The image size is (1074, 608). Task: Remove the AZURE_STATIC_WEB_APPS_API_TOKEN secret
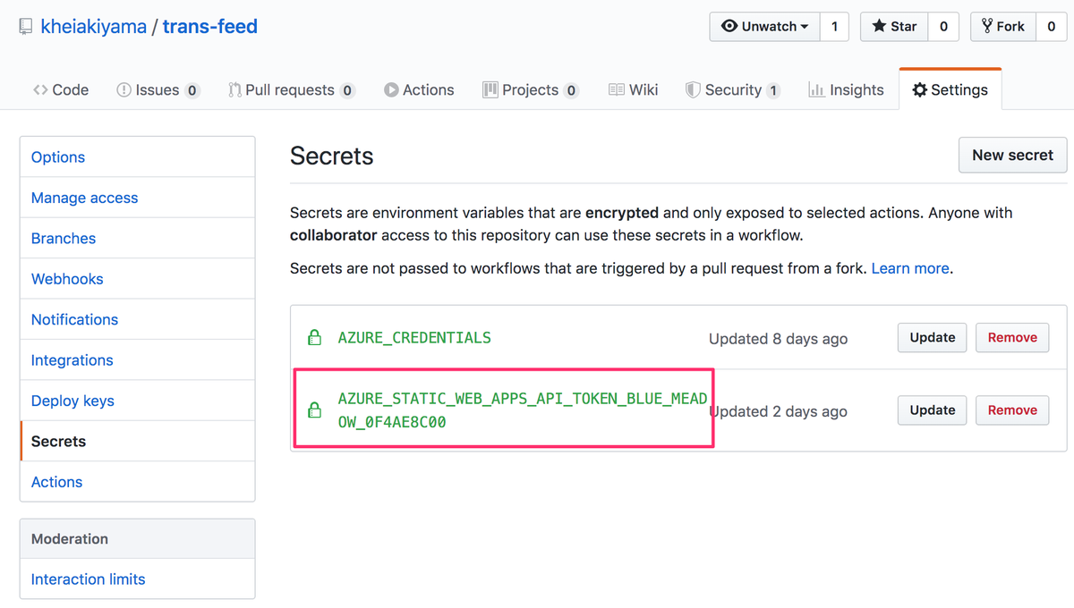pyautogui.click(x=1012, y=410)
